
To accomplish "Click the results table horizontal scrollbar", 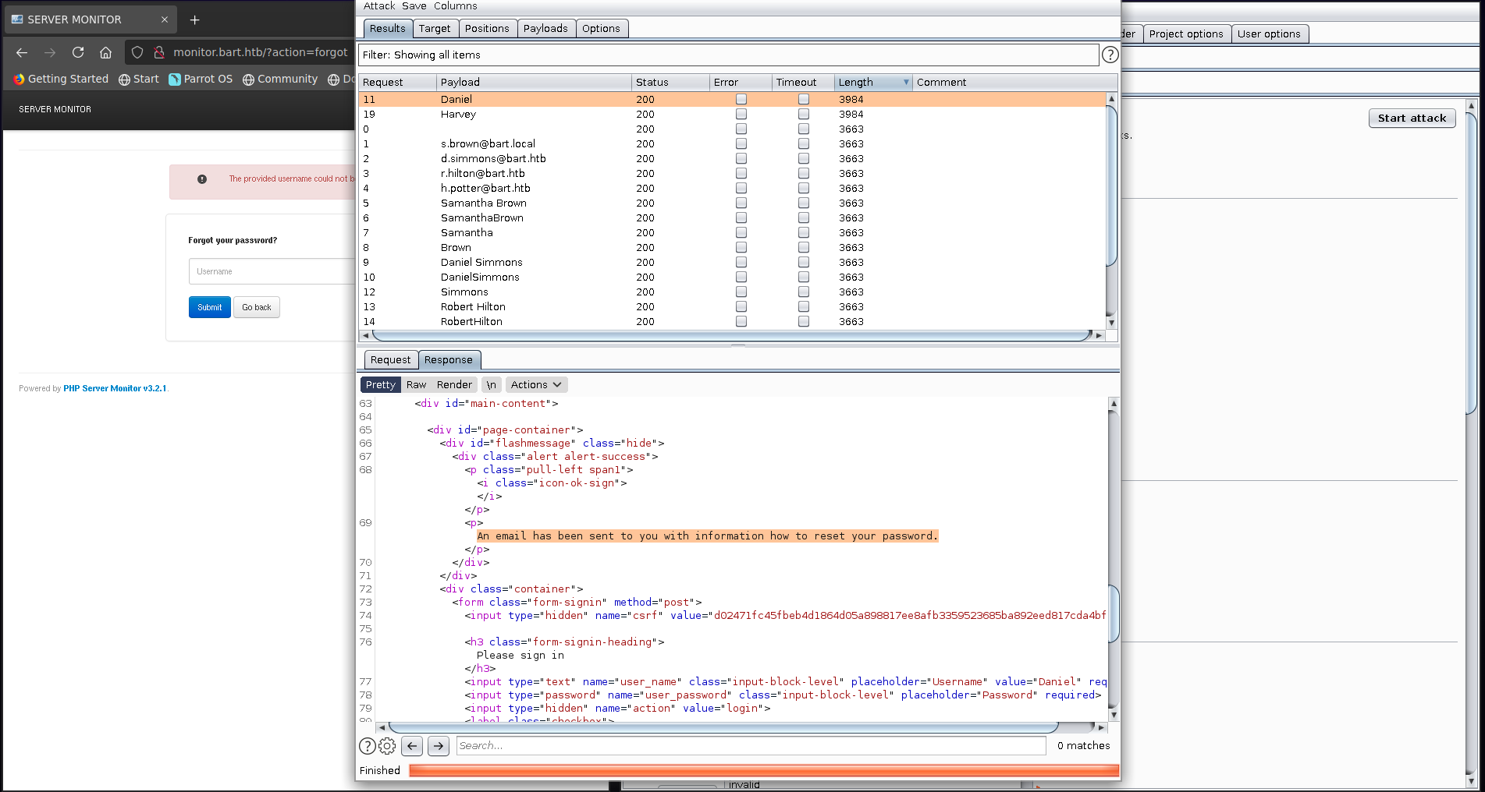I will [x=732, y=335].
